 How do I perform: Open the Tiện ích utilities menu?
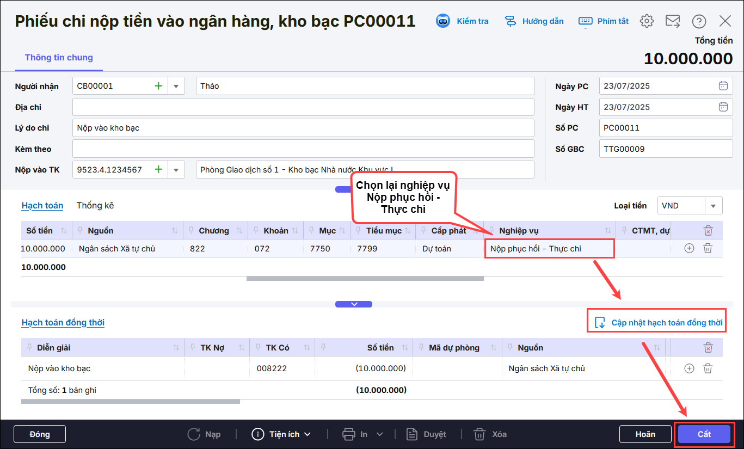tap(281, 434)
